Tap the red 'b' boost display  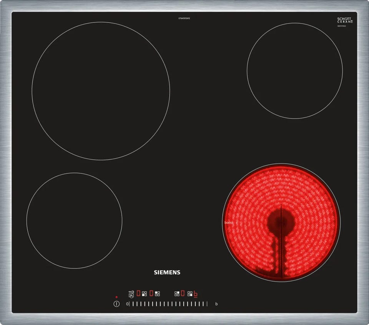196,294
